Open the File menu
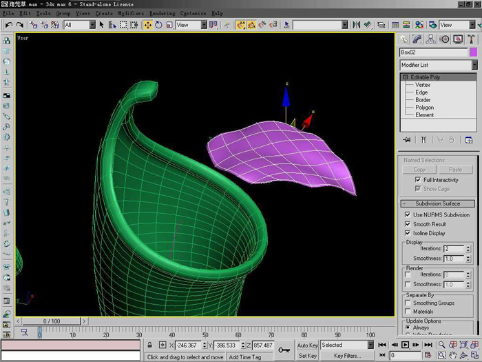 (8, 13)
